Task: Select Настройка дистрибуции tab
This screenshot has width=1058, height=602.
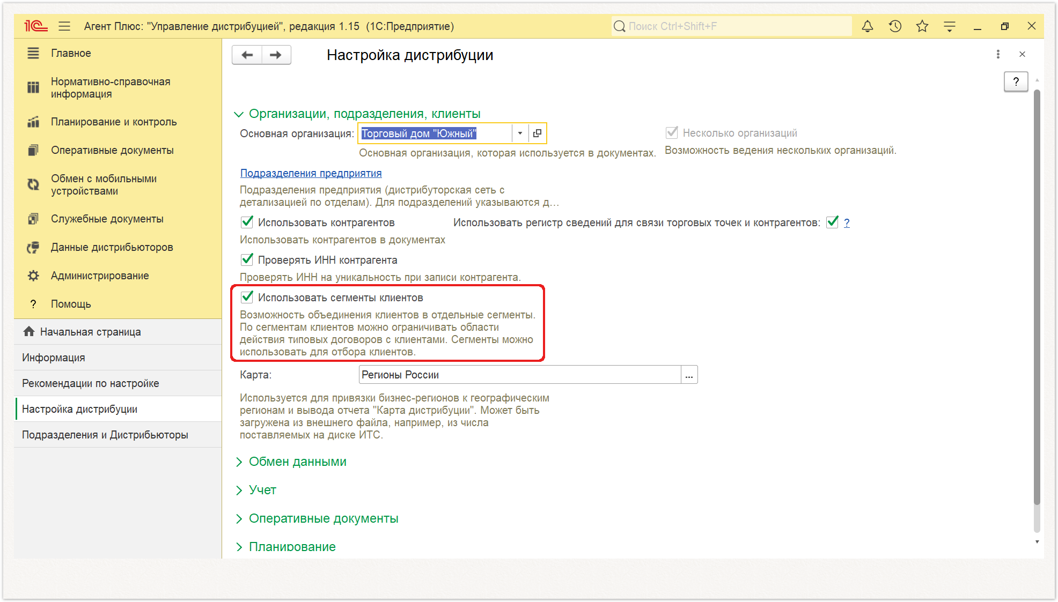Action: point(118,409)
